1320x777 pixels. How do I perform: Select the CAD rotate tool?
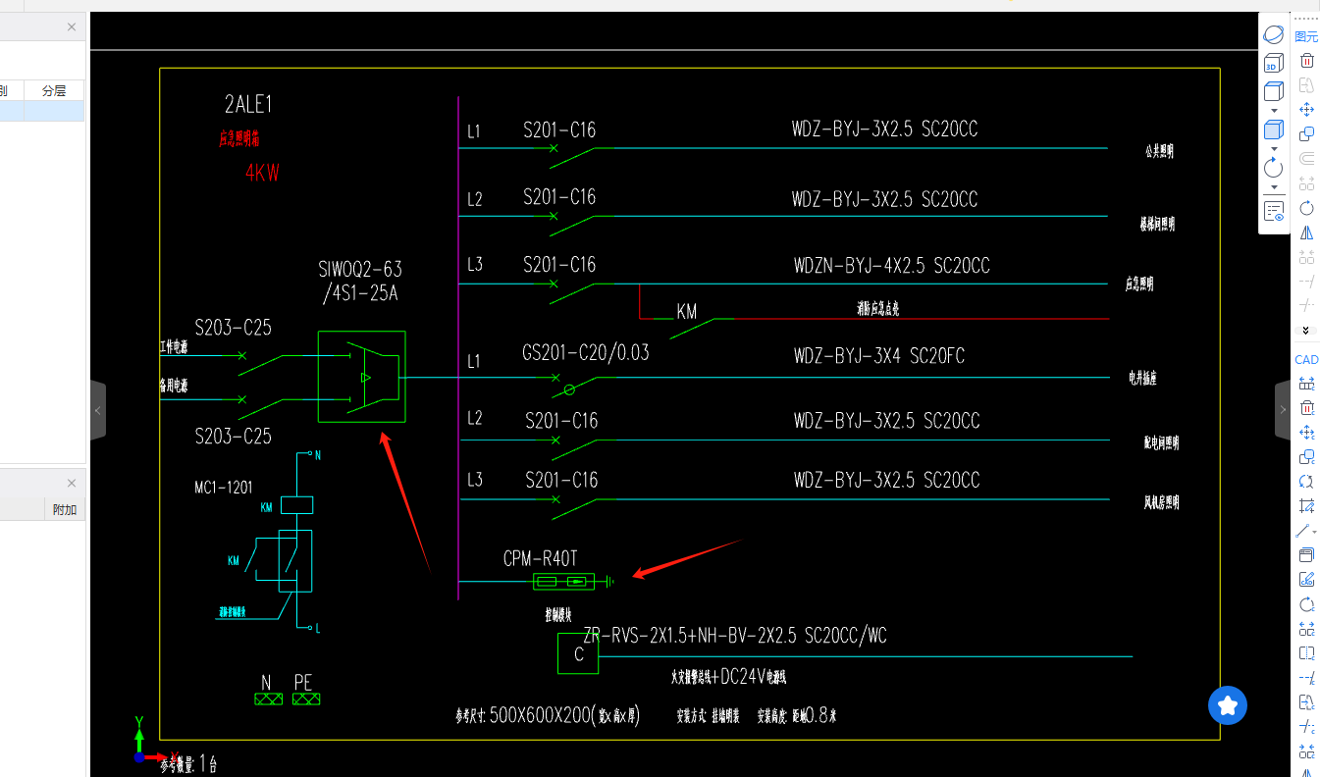click(1306, 604)
